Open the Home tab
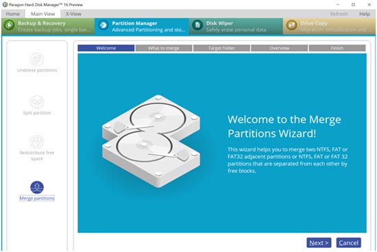The width and height of the screenshot is (377, 252). pyautogui.click(x=13, y=14)
